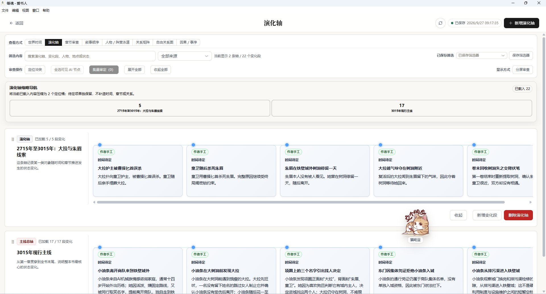Click the 新增演化轴 button

(x=522, y=23)
